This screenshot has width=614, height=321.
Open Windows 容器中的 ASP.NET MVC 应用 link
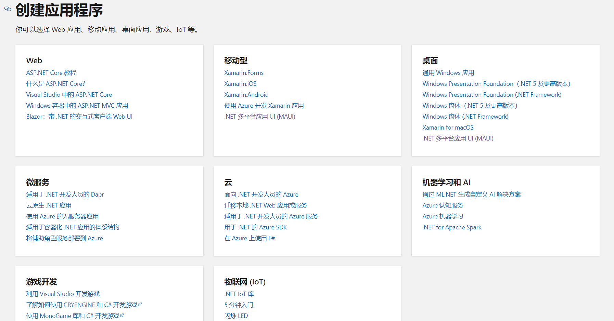click(77, 106)
